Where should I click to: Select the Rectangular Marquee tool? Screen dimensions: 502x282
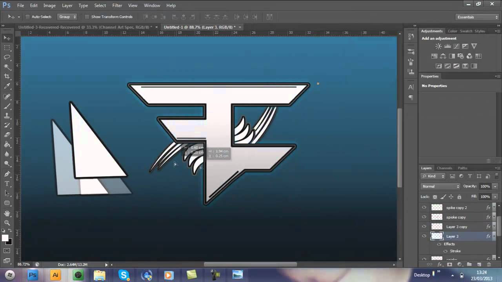coord(7,48)
